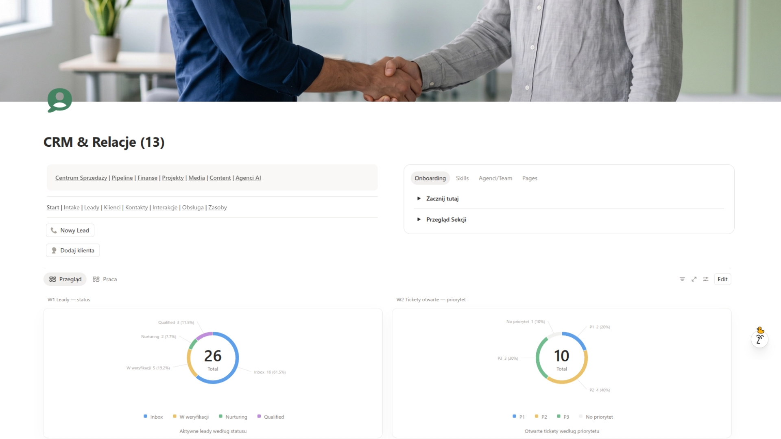Viewport: 781px width, 439px height.
Task: Open Centrum Sprzedaży link
Action: 81,178
